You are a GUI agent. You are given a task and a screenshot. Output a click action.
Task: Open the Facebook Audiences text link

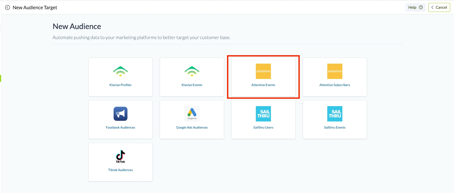120,128
